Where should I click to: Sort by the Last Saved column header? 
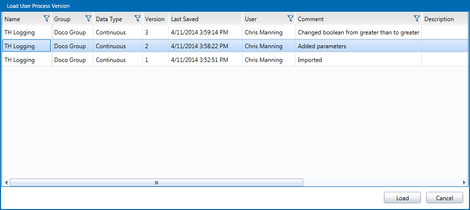pyautogui.click(x=185, y=19)
